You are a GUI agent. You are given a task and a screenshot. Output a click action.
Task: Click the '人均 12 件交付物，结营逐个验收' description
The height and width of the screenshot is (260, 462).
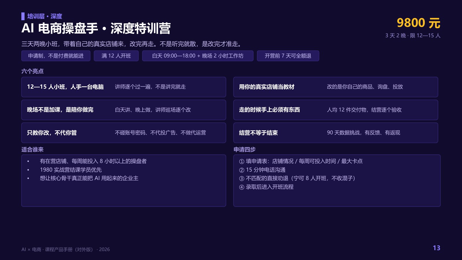tap(364, 110)
